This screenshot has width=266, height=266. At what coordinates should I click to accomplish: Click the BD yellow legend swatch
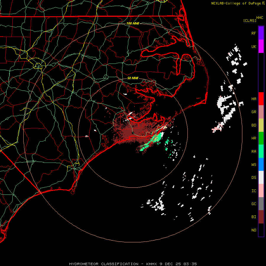click(261, 125)
